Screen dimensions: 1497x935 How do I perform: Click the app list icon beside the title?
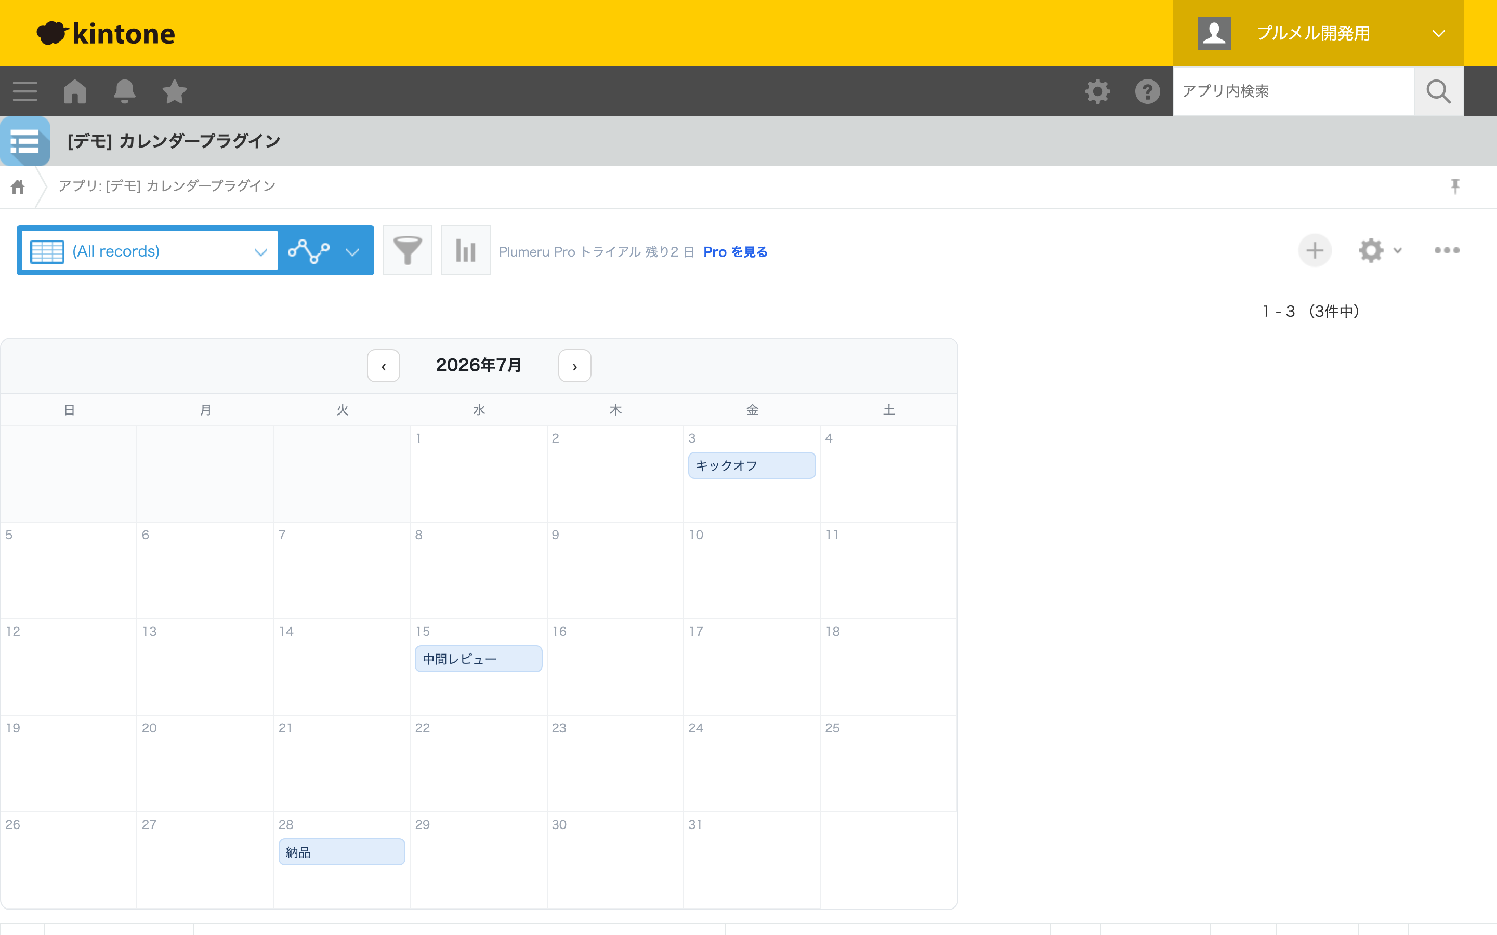pos(25,142)
